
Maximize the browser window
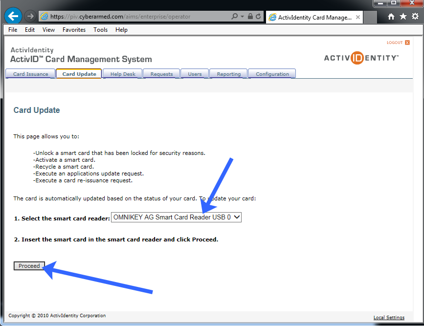click(x=394, y=3)
